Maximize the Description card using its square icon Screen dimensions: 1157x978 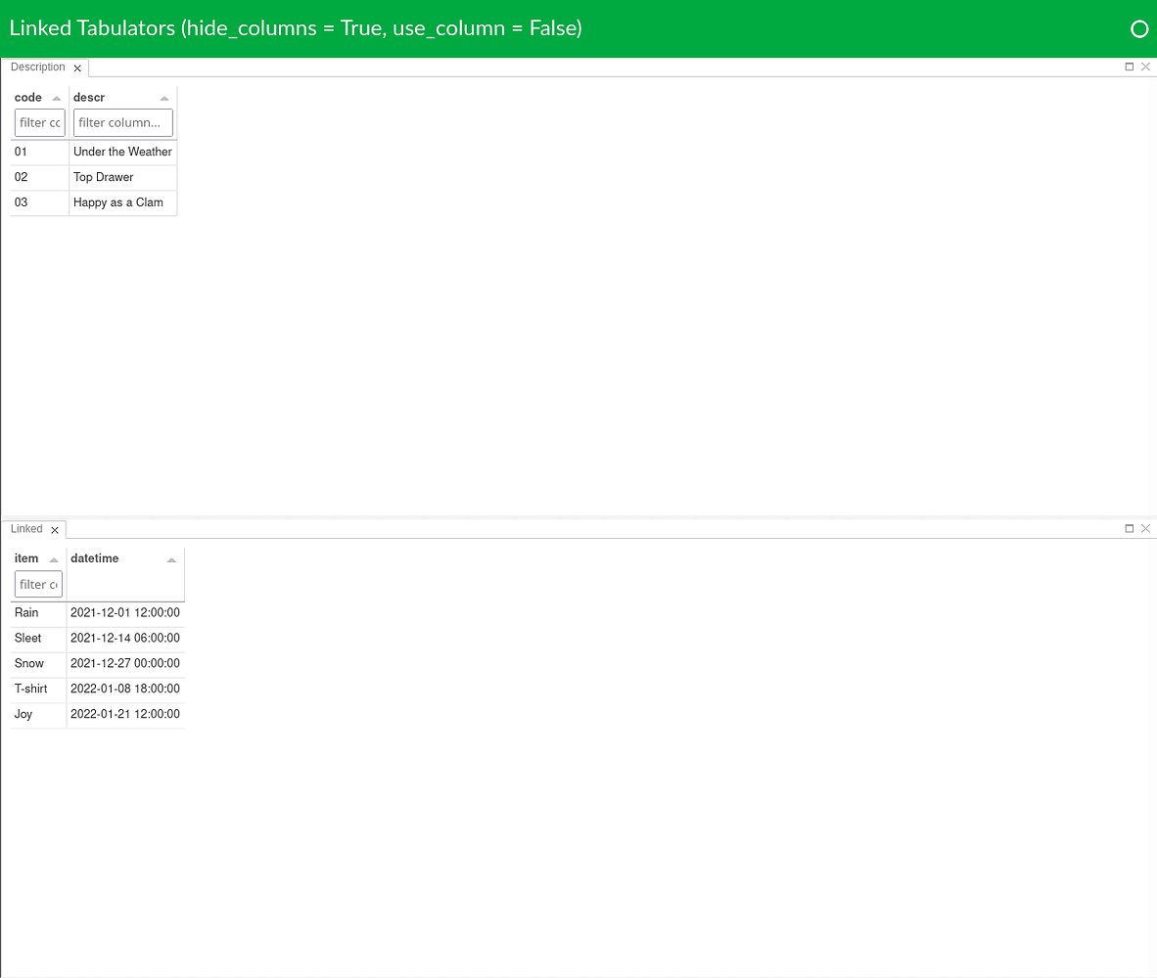coord(1129,67)
